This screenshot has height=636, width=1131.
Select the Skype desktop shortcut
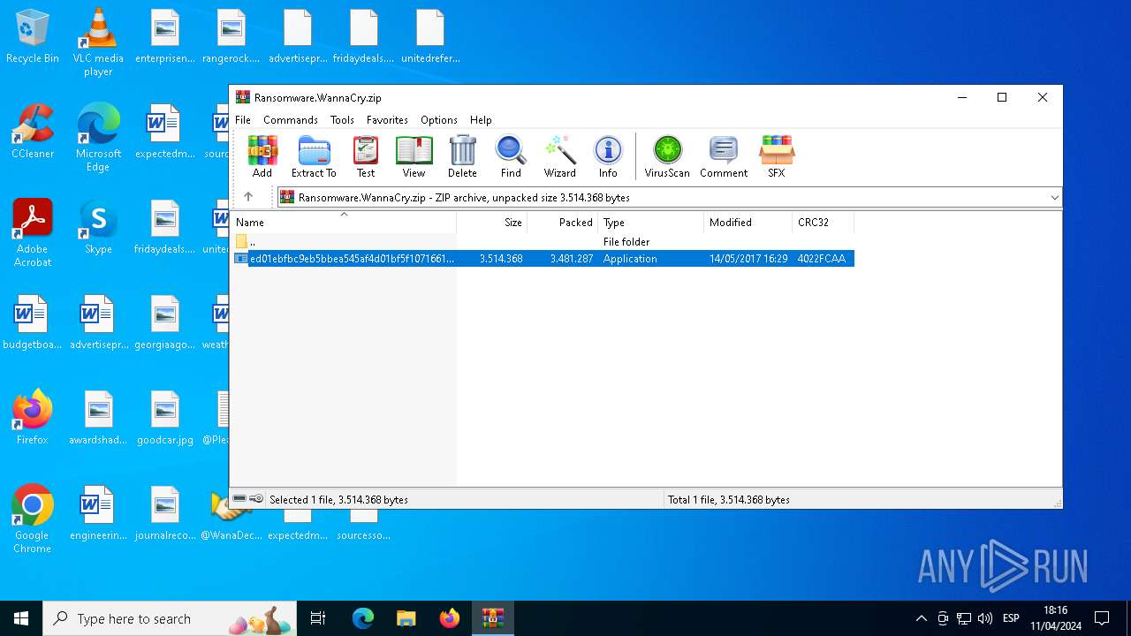coord(98,227)
